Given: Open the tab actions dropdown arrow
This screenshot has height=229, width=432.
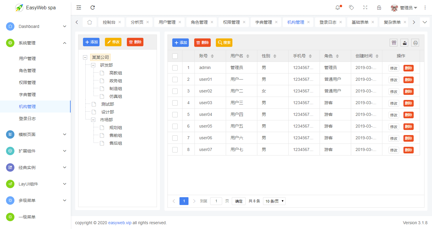Looking at the screenshot, I should pos(425,22).
